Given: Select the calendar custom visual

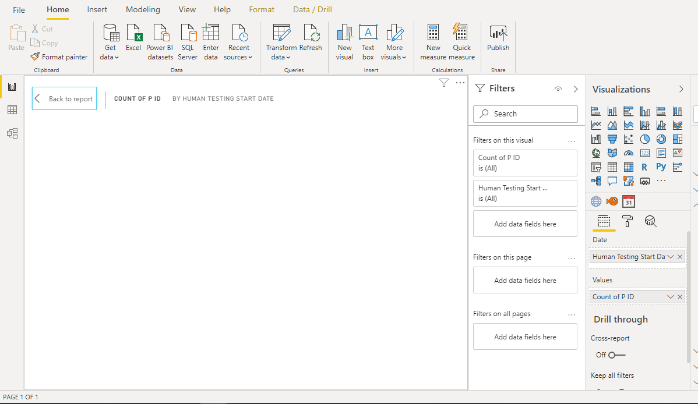Looking at the screenshot, I should pyautogui.click(x=629, y=201).
